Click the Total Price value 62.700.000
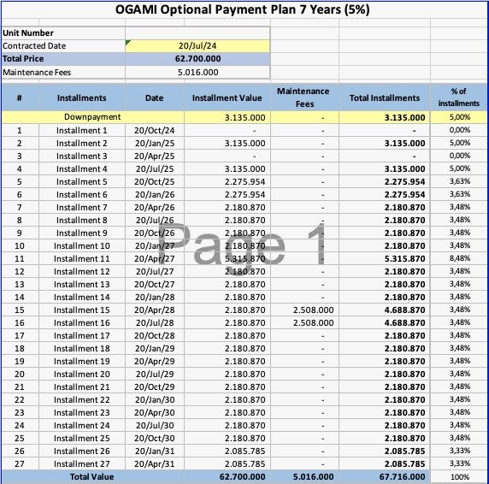Viewport: 489px width, 484px height. pyautogui.click(x=197, y=59)
